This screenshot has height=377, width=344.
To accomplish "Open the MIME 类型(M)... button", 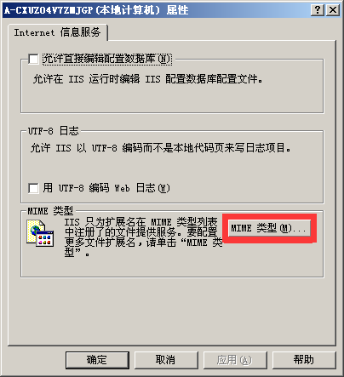I will point(269,228).
